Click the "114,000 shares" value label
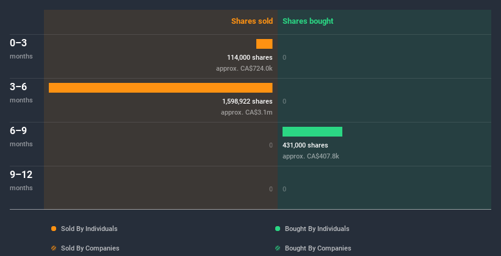The width and height of the screenshot is (501, 256). [x=250, y=57]
